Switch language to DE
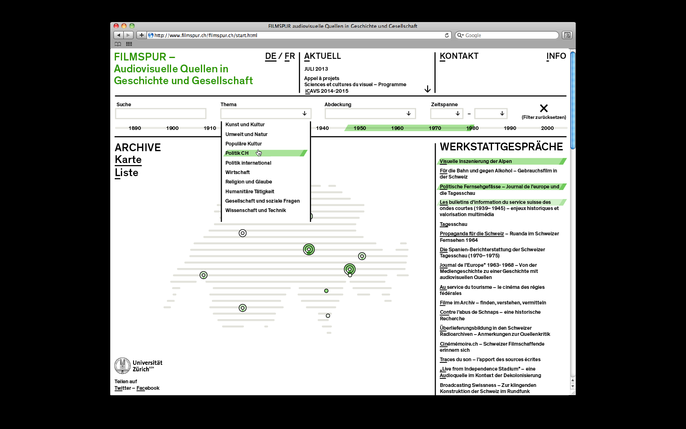The image size is (686, 429). 271,56
